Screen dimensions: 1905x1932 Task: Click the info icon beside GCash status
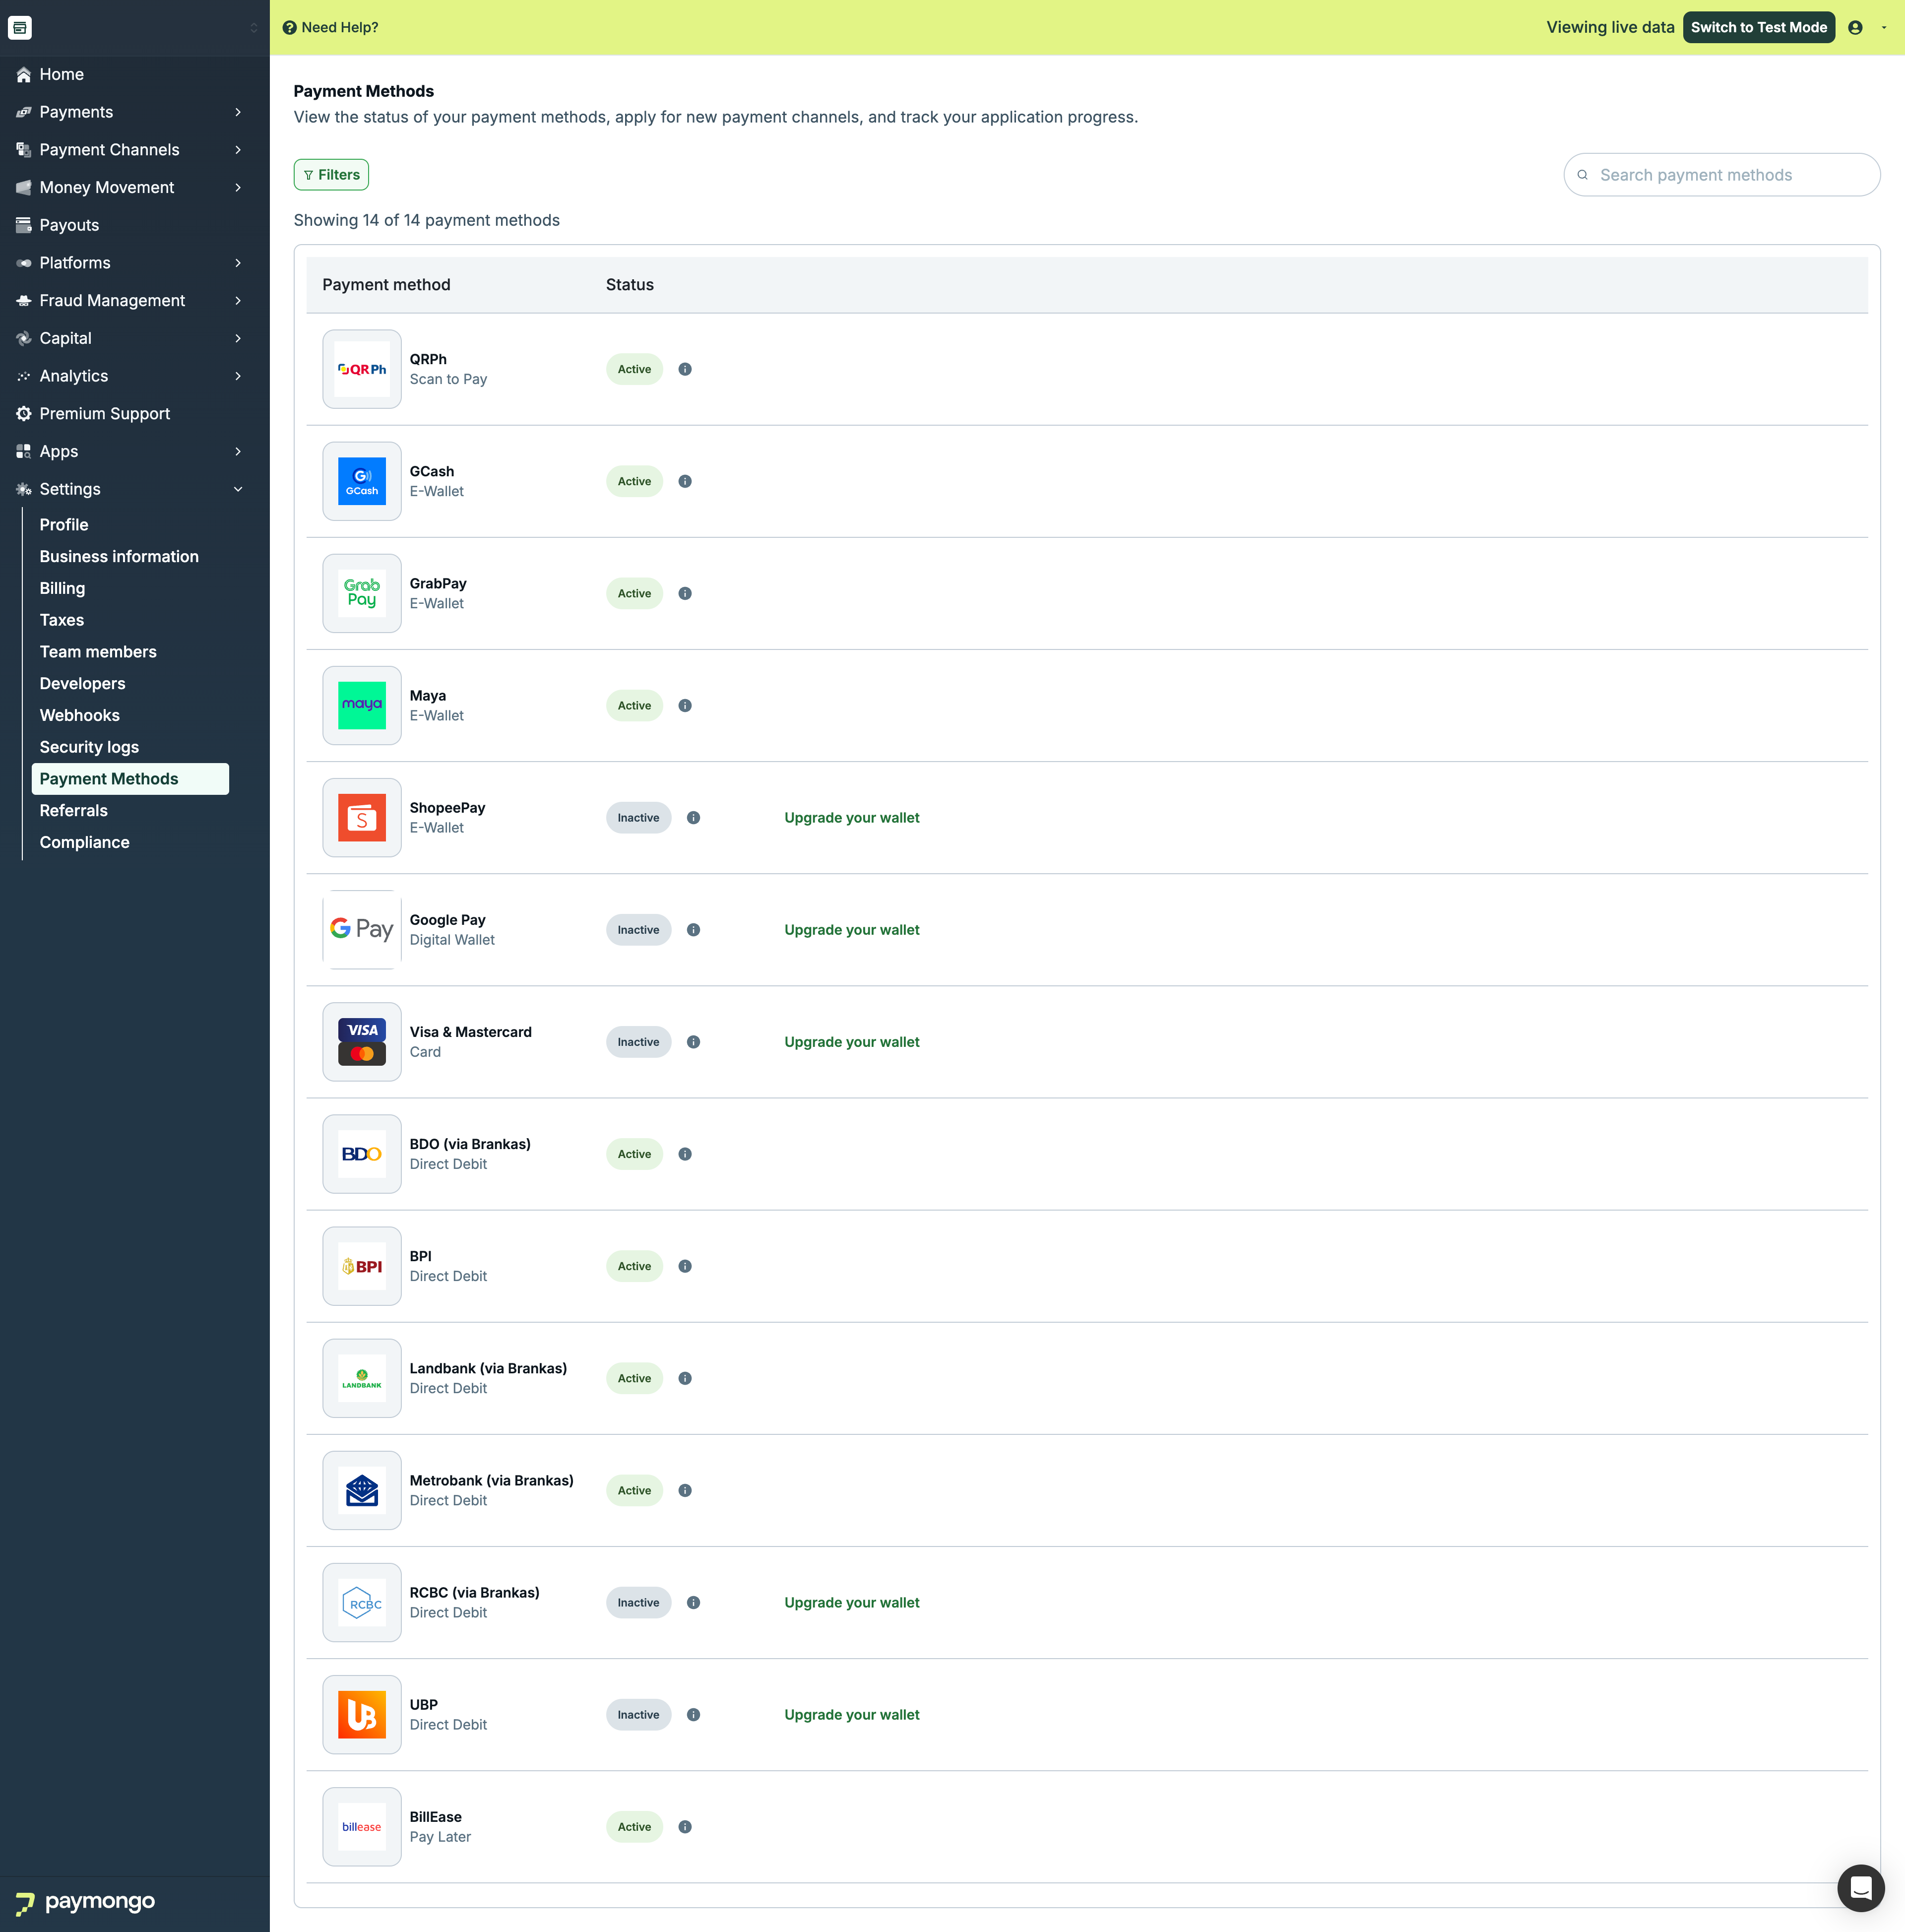[x=685, y=481]
